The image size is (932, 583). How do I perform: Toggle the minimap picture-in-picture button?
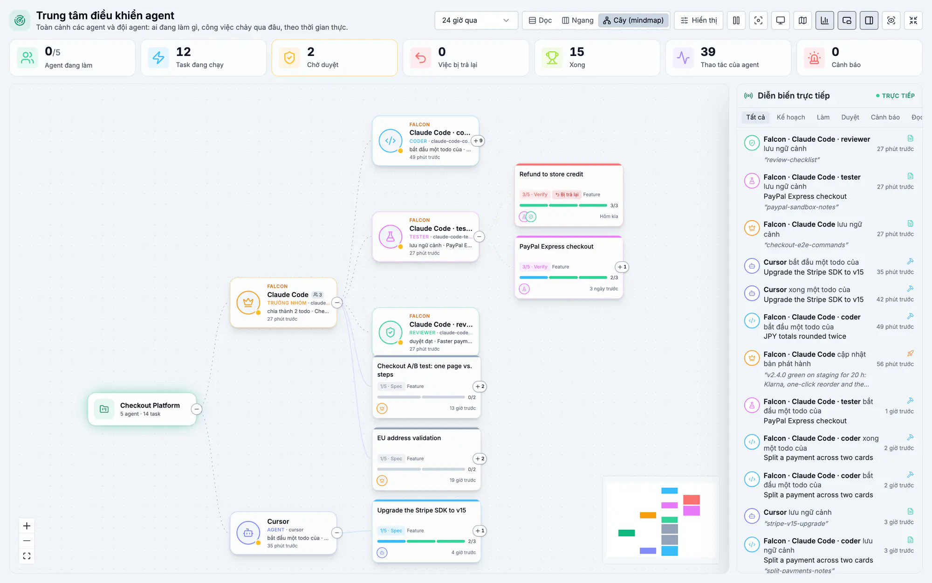click(x=847, y=21)
